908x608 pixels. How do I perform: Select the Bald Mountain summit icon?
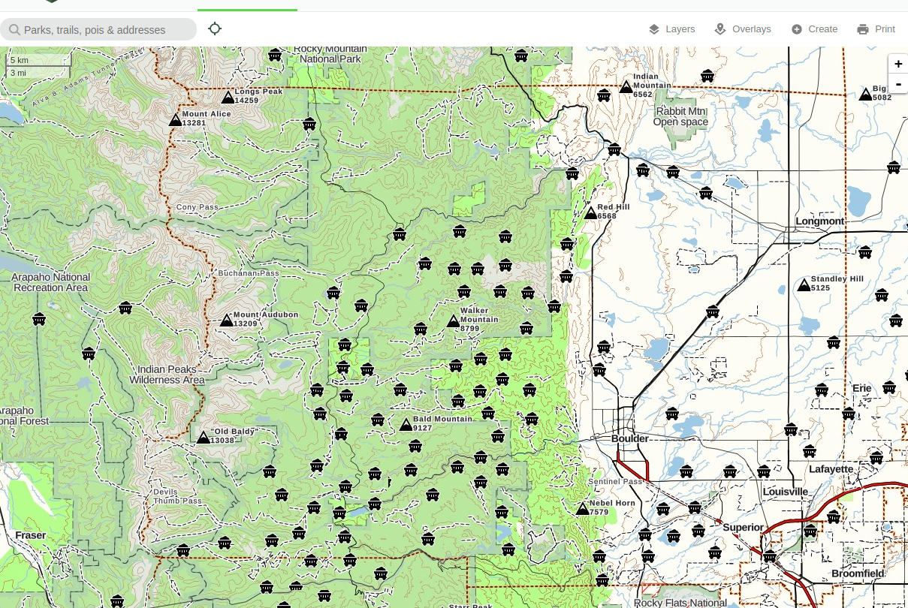pos(406,425)
